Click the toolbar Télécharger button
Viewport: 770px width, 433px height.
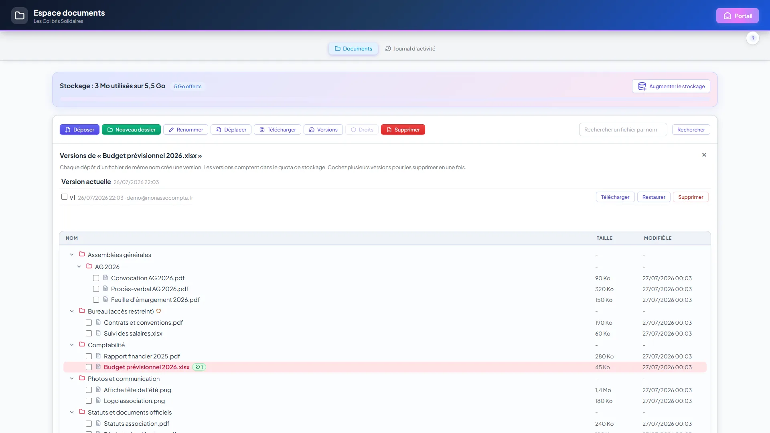pos(278,129)
